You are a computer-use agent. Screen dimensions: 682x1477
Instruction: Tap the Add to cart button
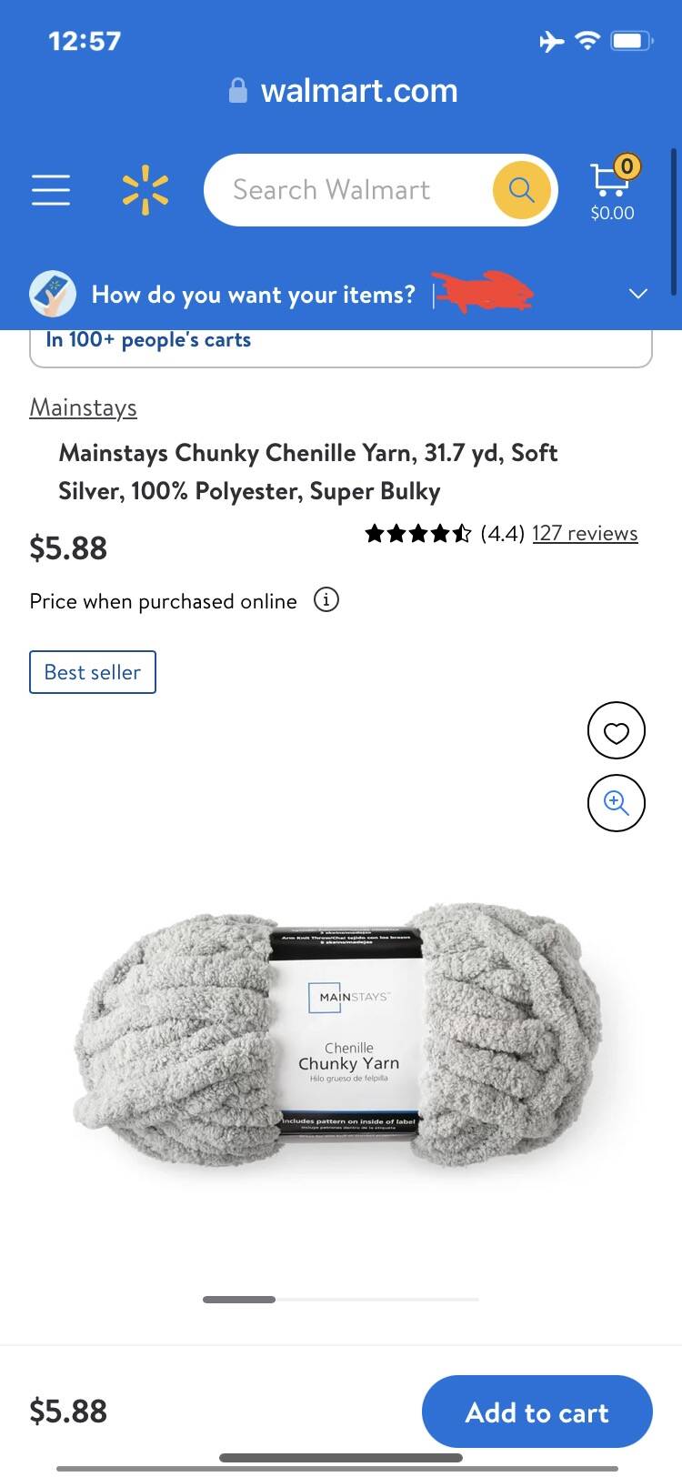pos(537,1412)
